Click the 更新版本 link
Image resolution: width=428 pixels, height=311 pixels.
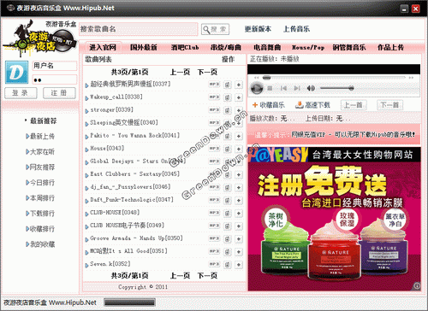click(x=258, y=29)
